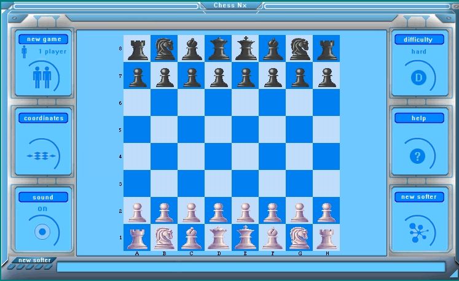Select the two-player people icon

pos(42,77)
